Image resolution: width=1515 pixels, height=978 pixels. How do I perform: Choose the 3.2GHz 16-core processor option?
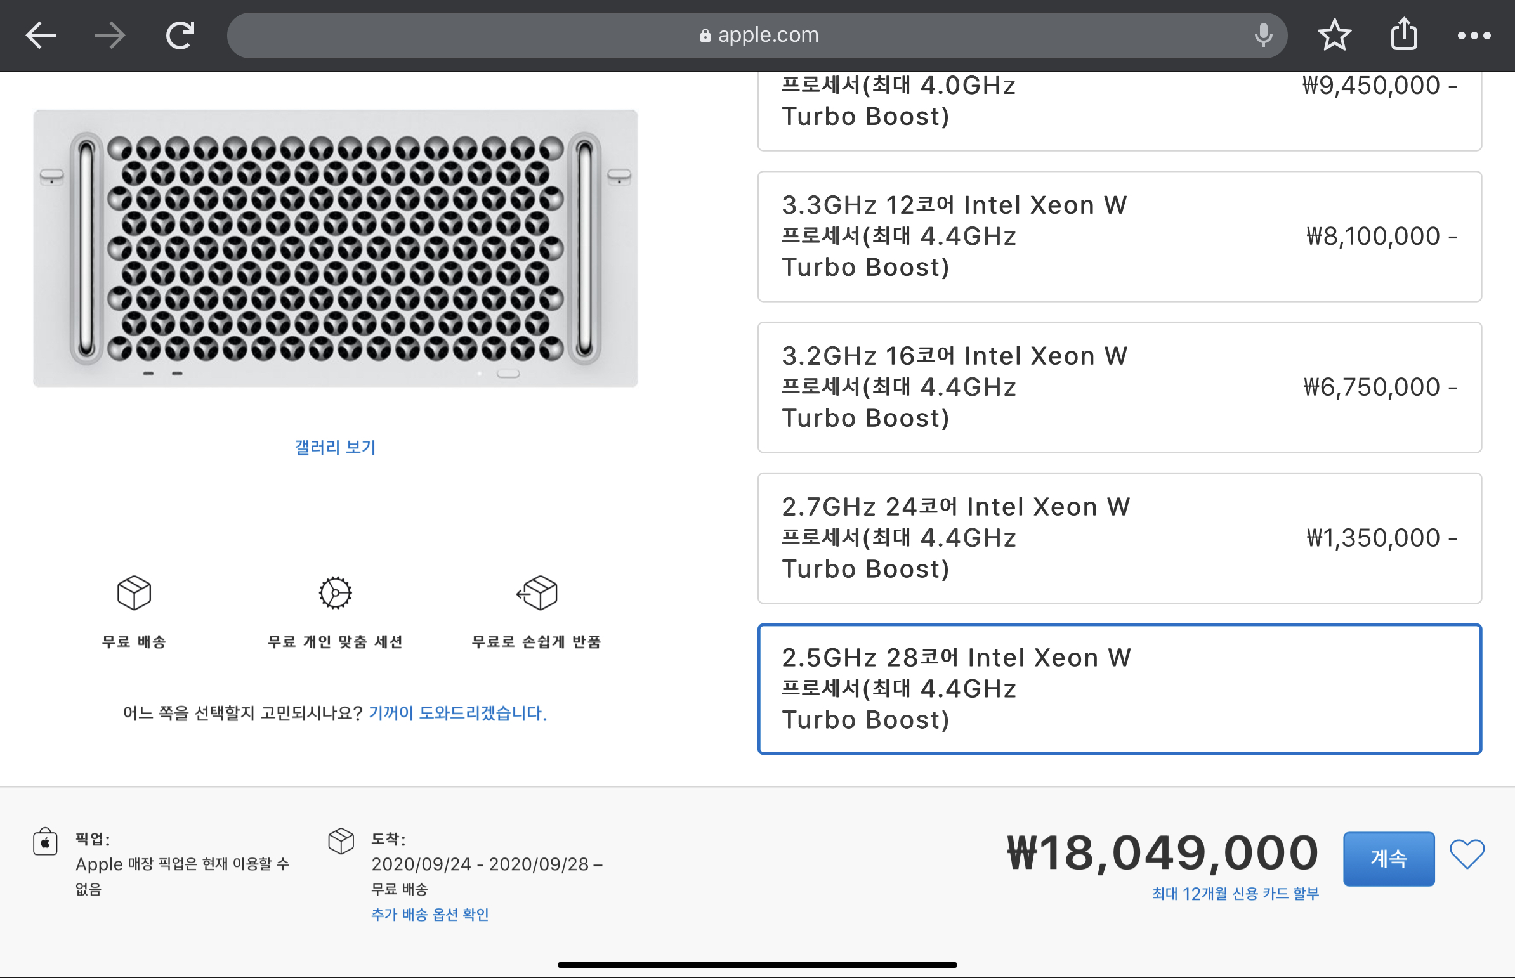(1118, 388)
